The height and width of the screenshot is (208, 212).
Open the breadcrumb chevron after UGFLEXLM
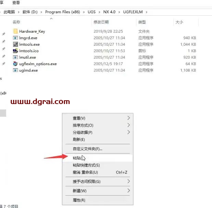click(x=147, y=12)
